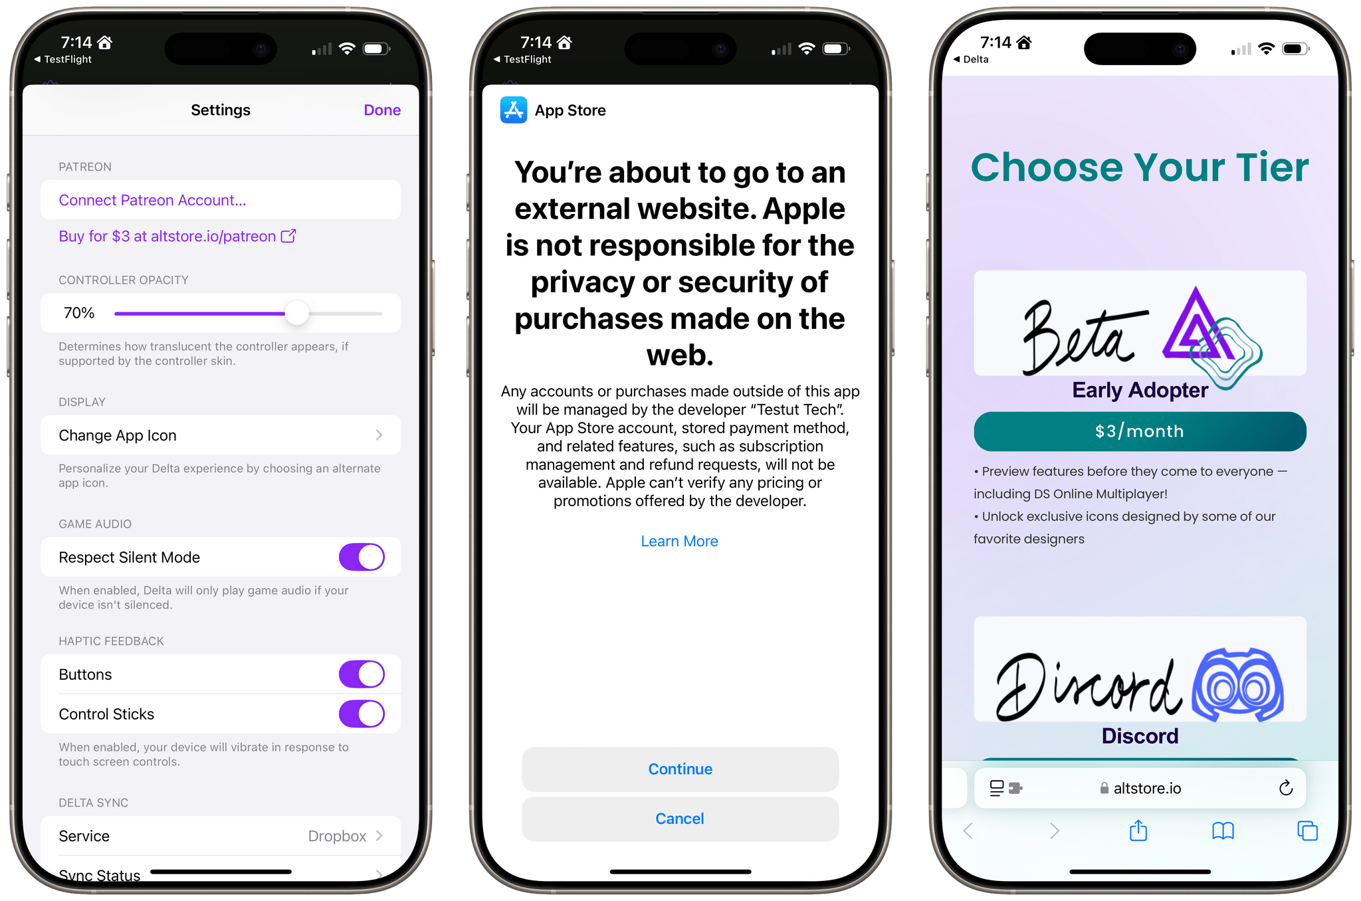The width and height of the screenshot is (1361, 901).
Task: Expand Change App Icon settings
Action: (x=222, y=435)
